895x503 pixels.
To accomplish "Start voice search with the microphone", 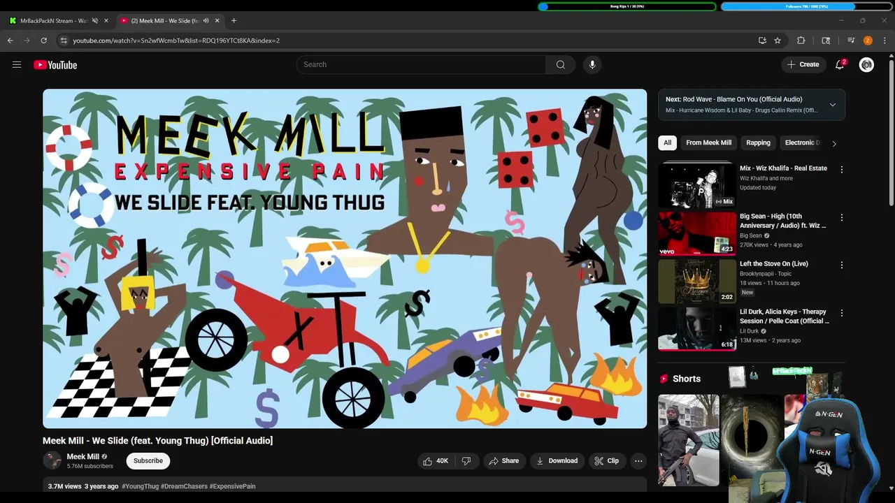I will (592, 64).
